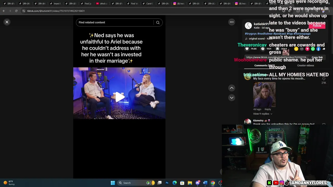Share to WhatsApp
Viewport: 333px width, 187px height.
(313, 49)
